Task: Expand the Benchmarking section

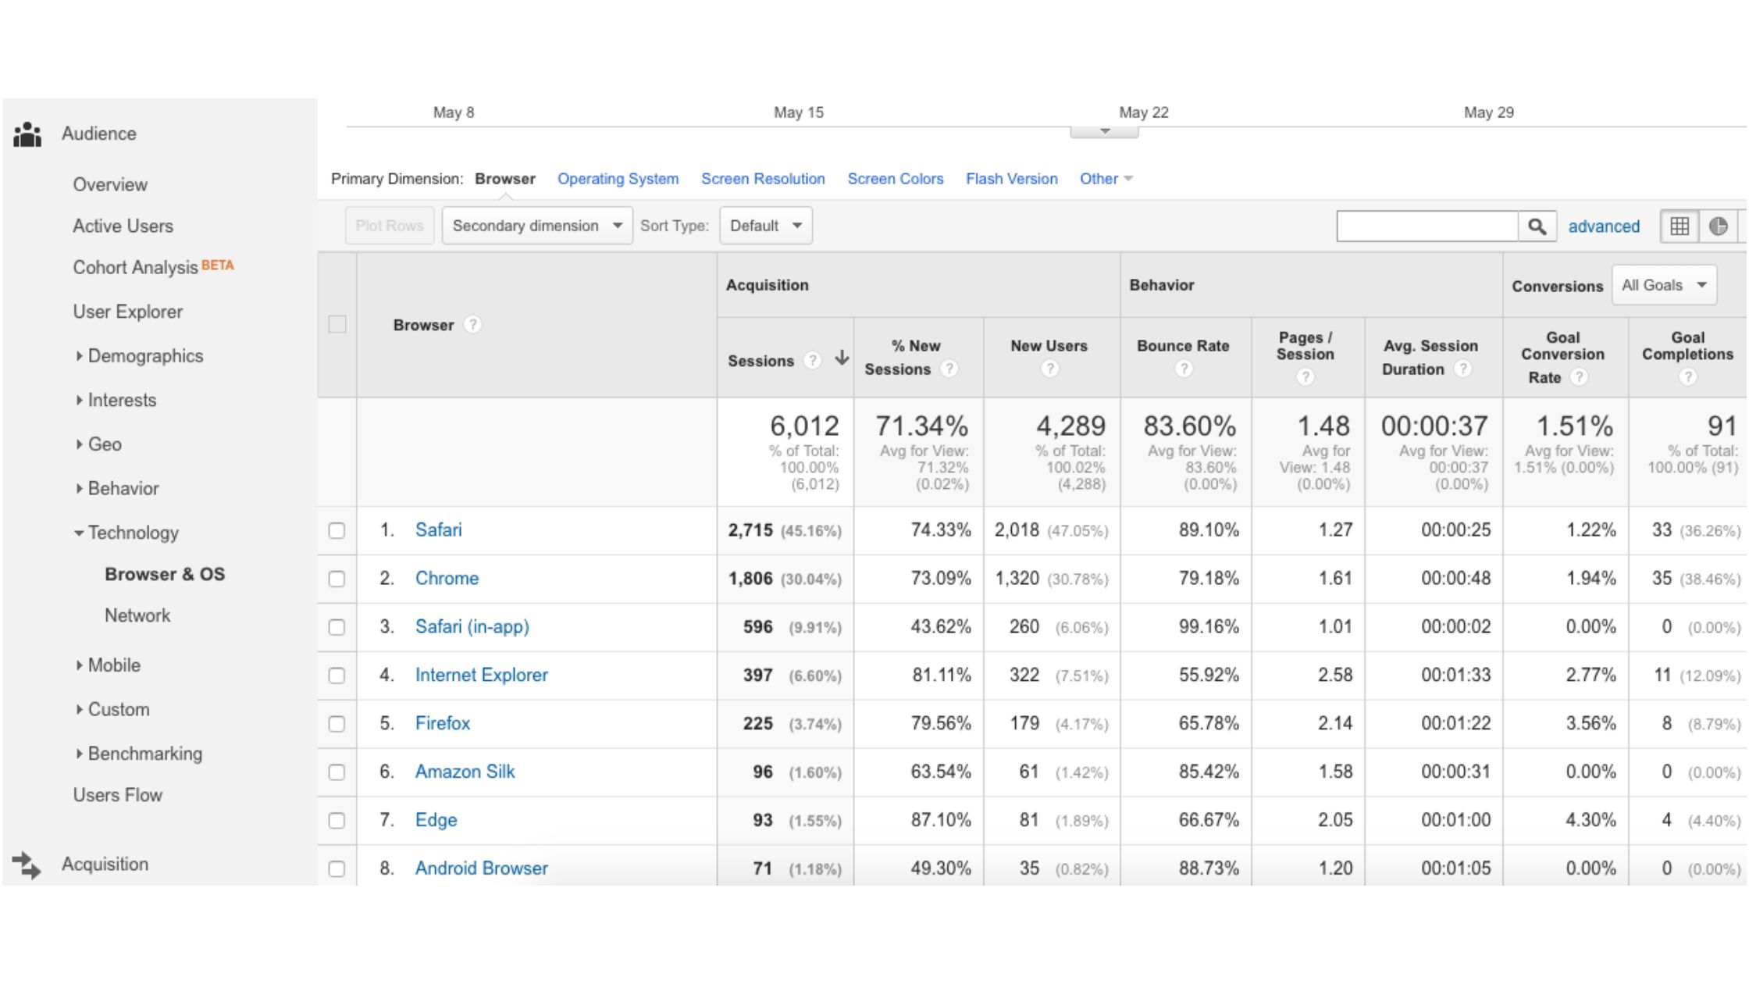Action: (139, 754)
